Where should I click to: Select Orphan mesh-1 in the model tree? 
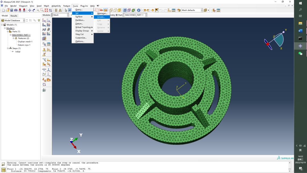point(25,42)
